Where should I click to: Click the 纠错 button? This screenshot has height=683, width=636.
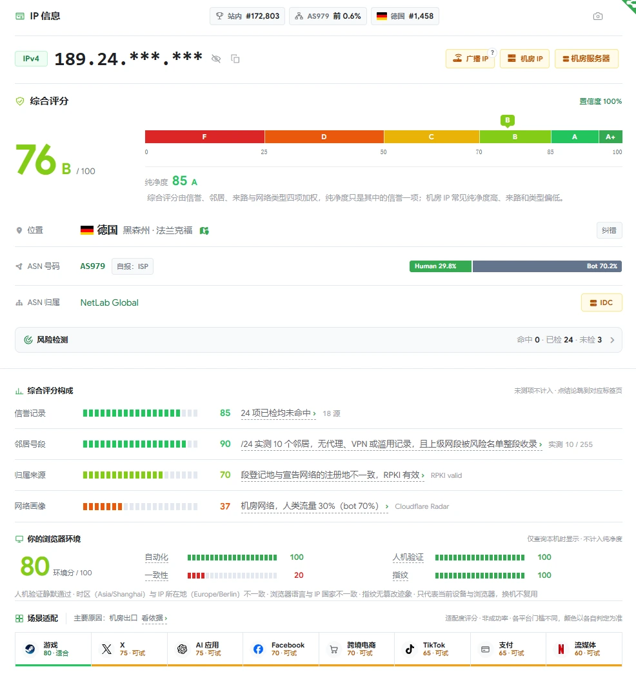coord(609,230)
